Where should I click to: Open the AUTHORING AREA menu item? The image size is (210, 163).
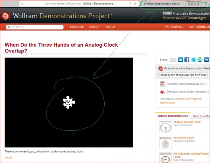[x=199, y=27]
